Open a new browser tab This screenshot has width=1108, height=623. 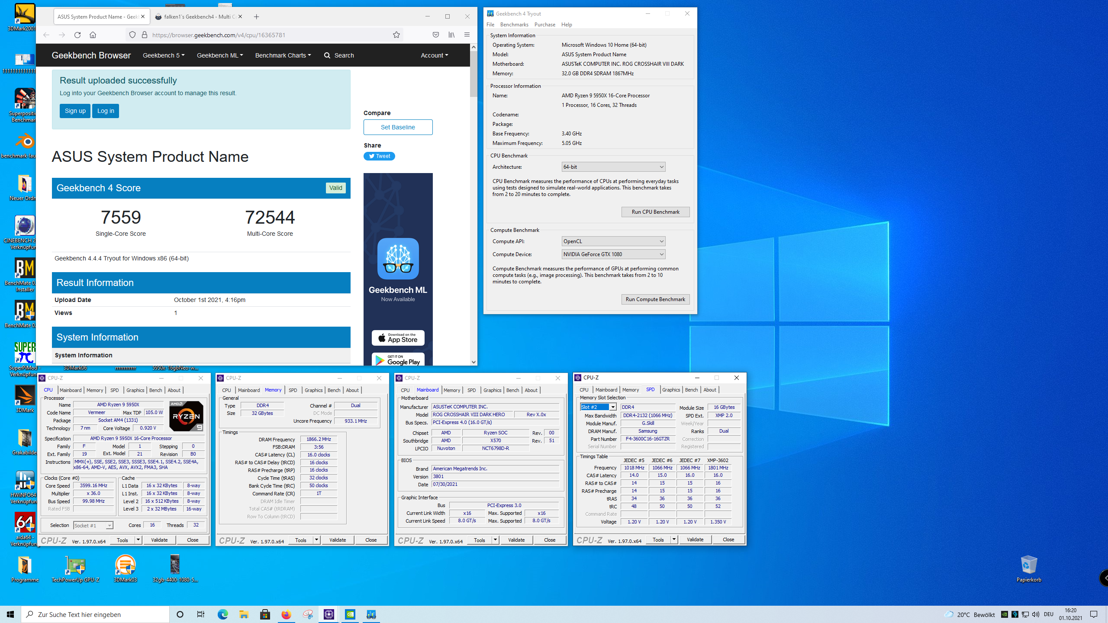point(256,17)
